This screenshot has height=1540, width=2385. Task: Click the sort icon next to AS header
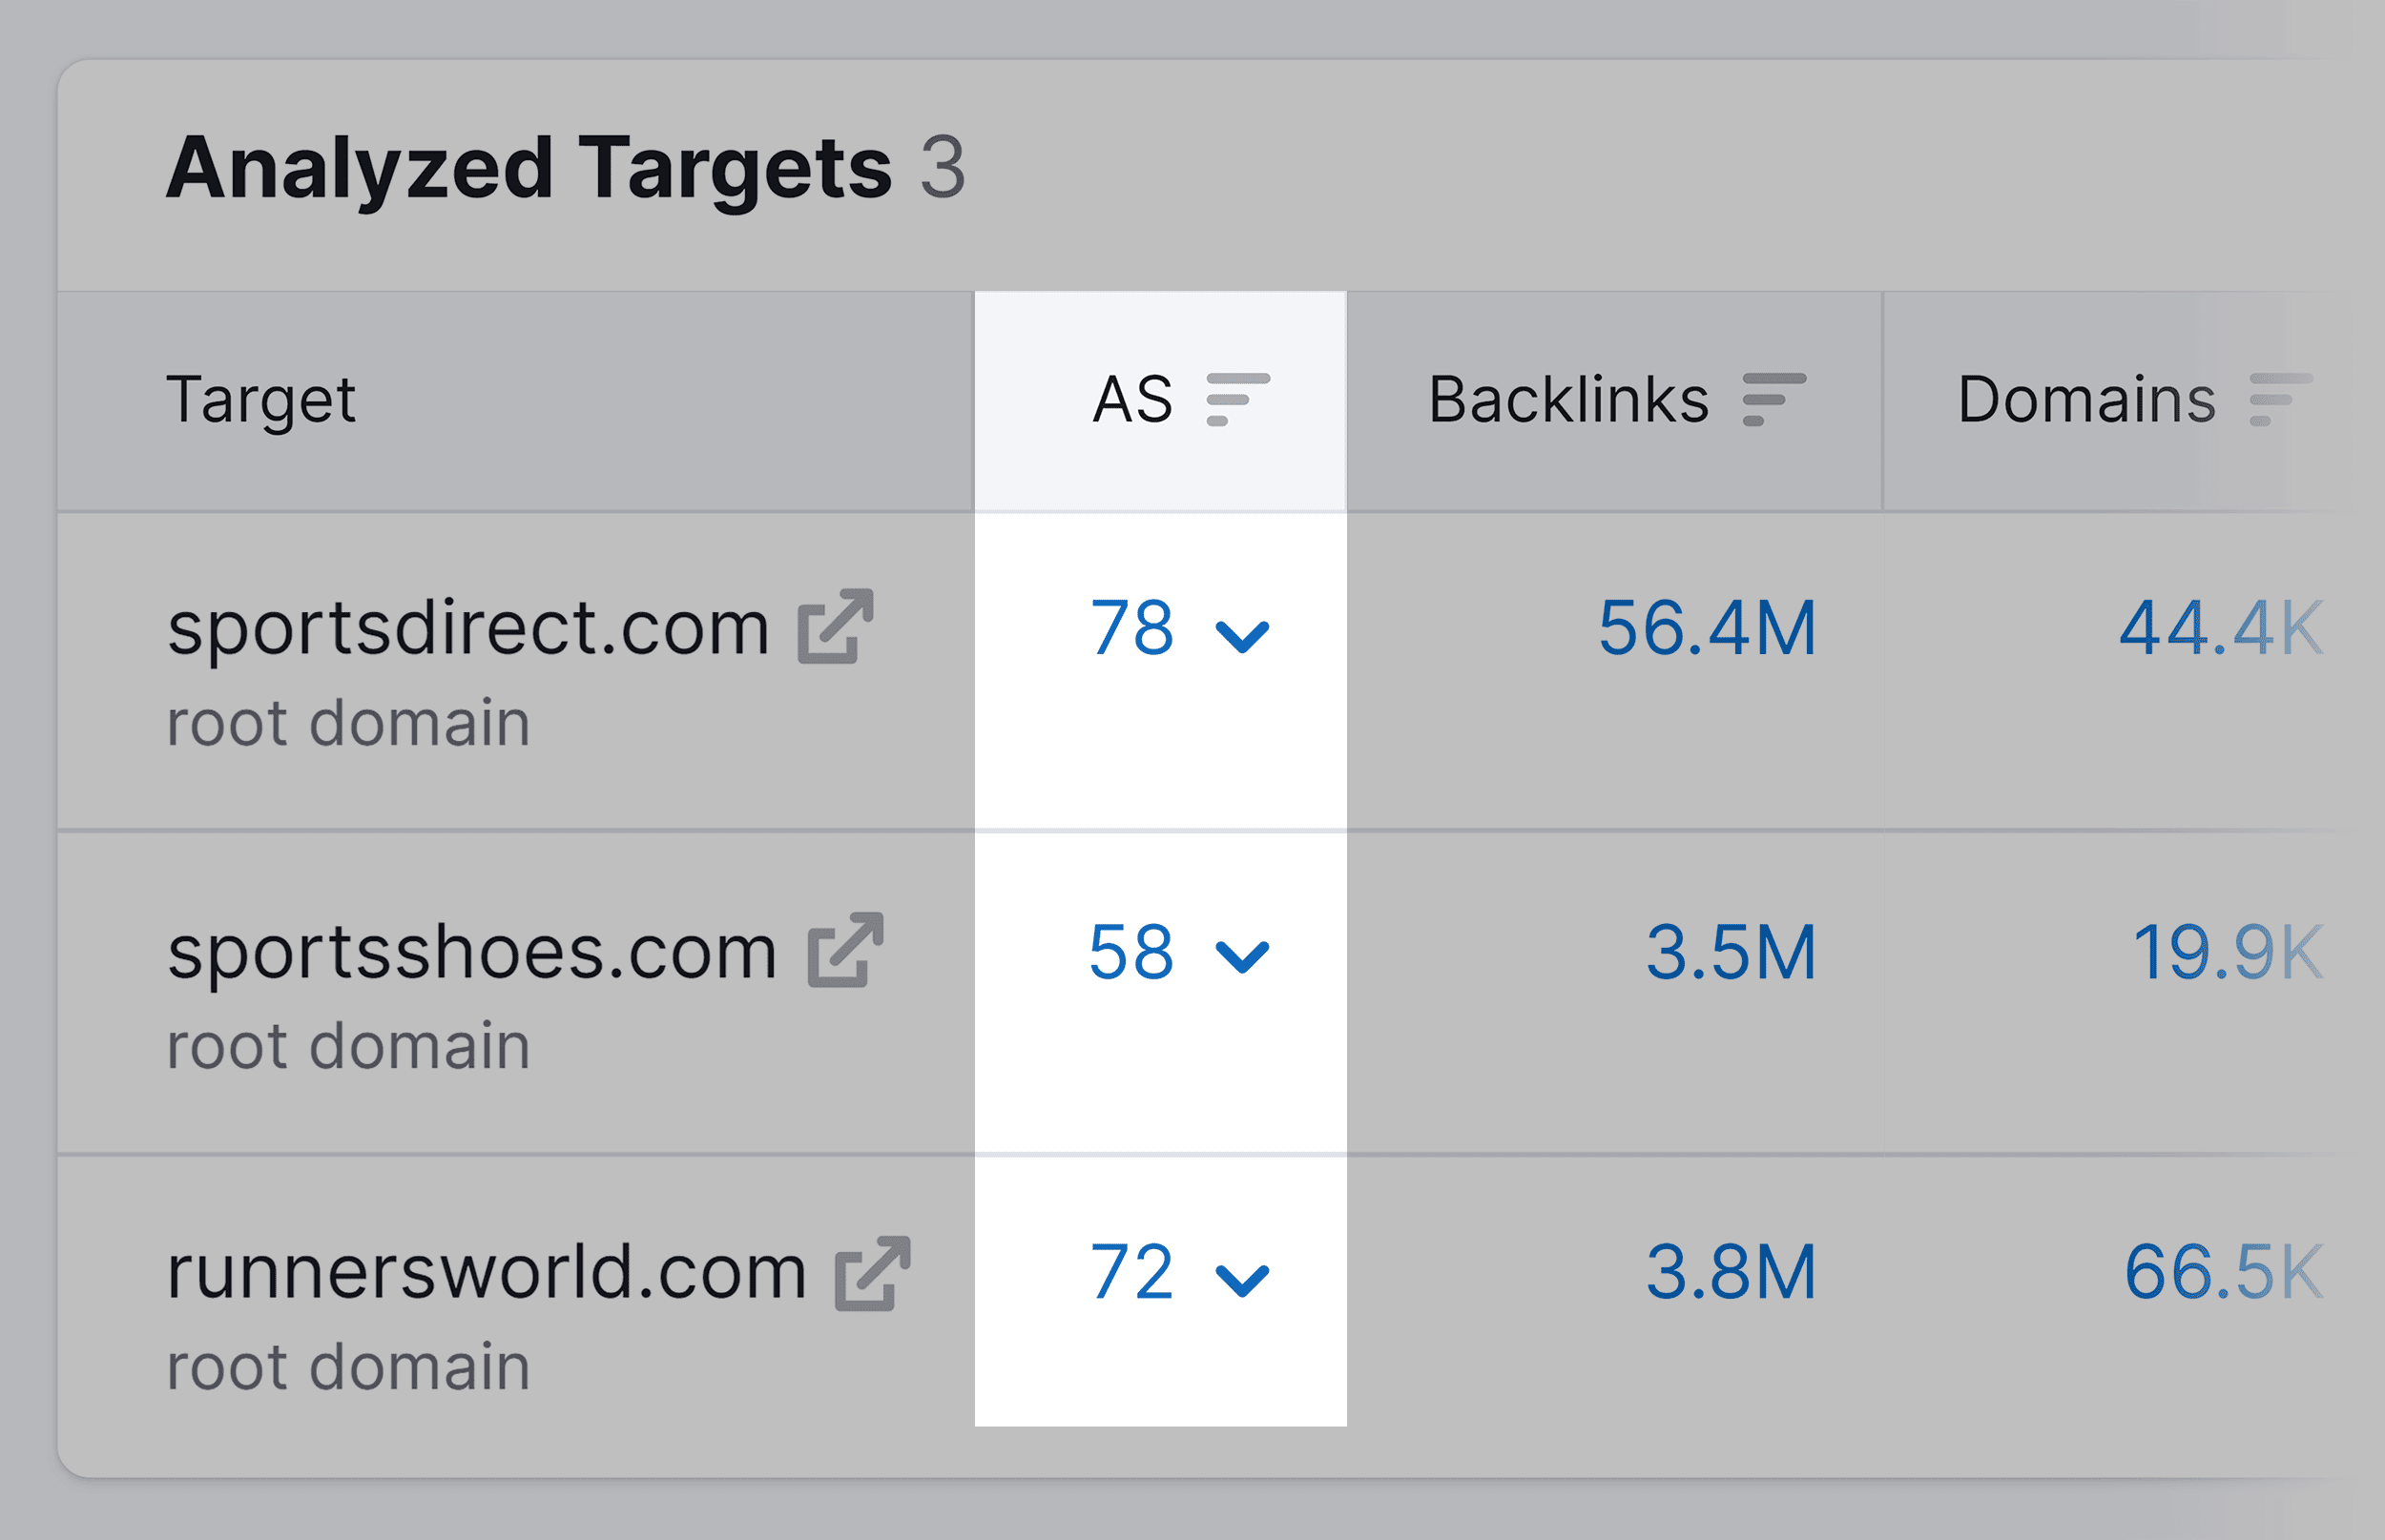click(x=1237, y=400)
